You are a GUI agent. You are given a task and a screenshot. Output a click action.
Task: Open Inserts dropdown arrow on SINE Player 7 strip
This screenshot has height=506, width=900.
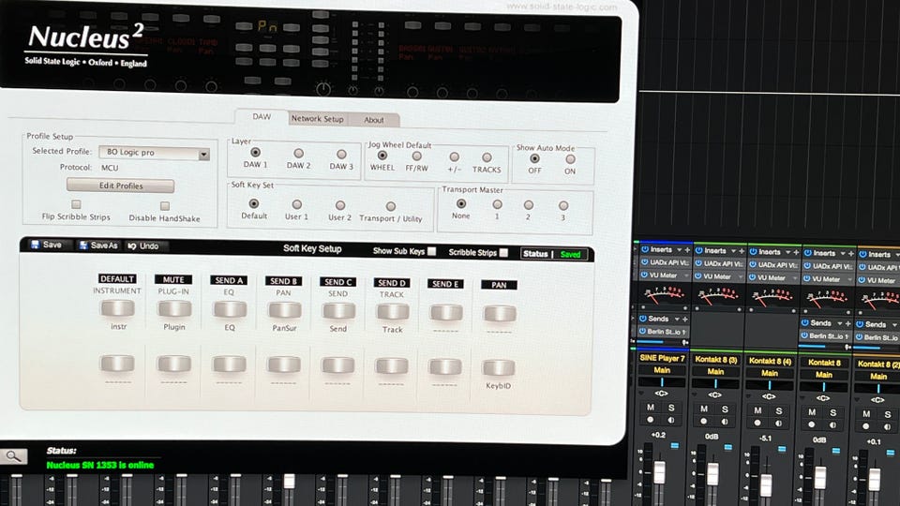click(679, 250)
